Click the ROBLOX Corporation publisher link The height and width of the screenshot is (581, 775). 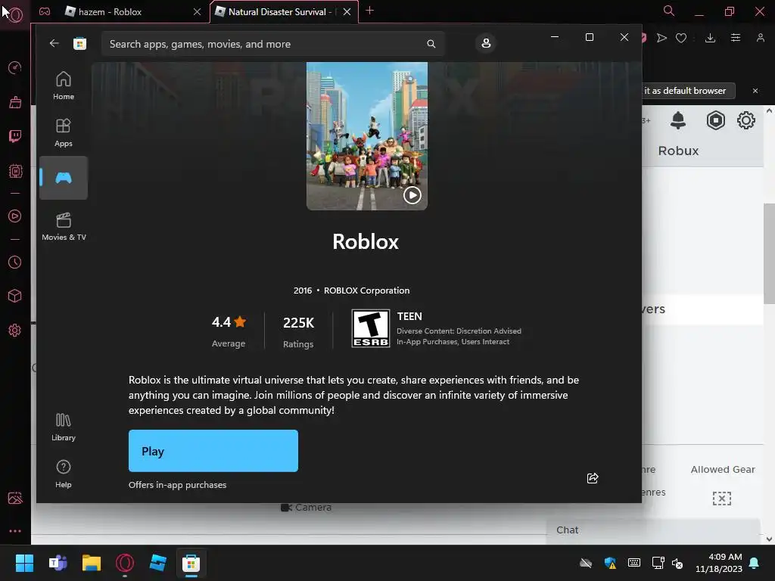[x=366, y=290]
